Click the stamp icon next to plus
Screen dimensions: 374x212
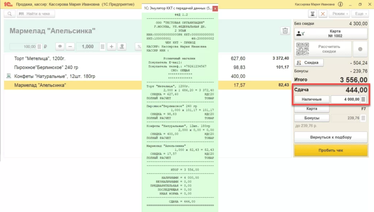click(x=122, y=47)
